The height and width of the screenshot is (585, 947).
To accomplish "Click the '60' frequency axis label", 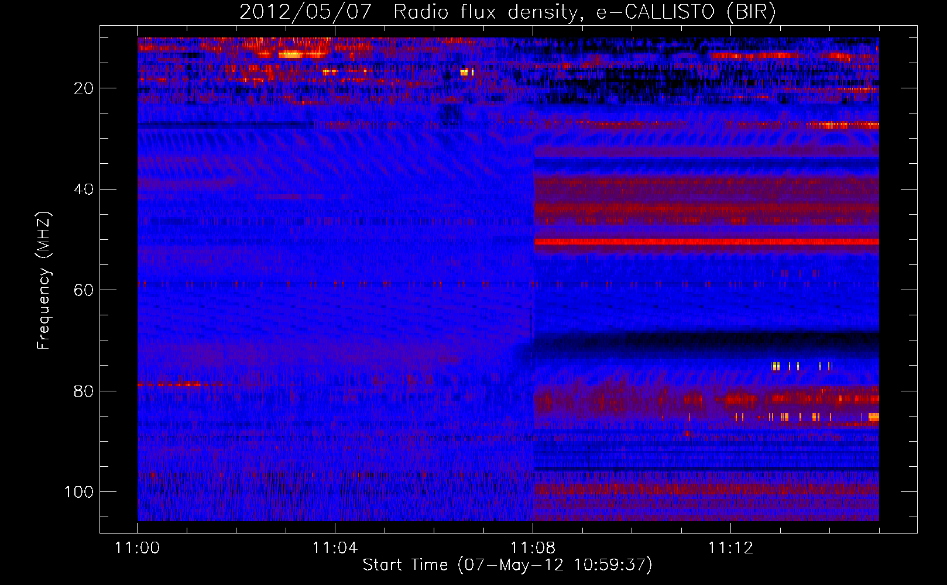I will pyautogui.click(x=83, y=290).
